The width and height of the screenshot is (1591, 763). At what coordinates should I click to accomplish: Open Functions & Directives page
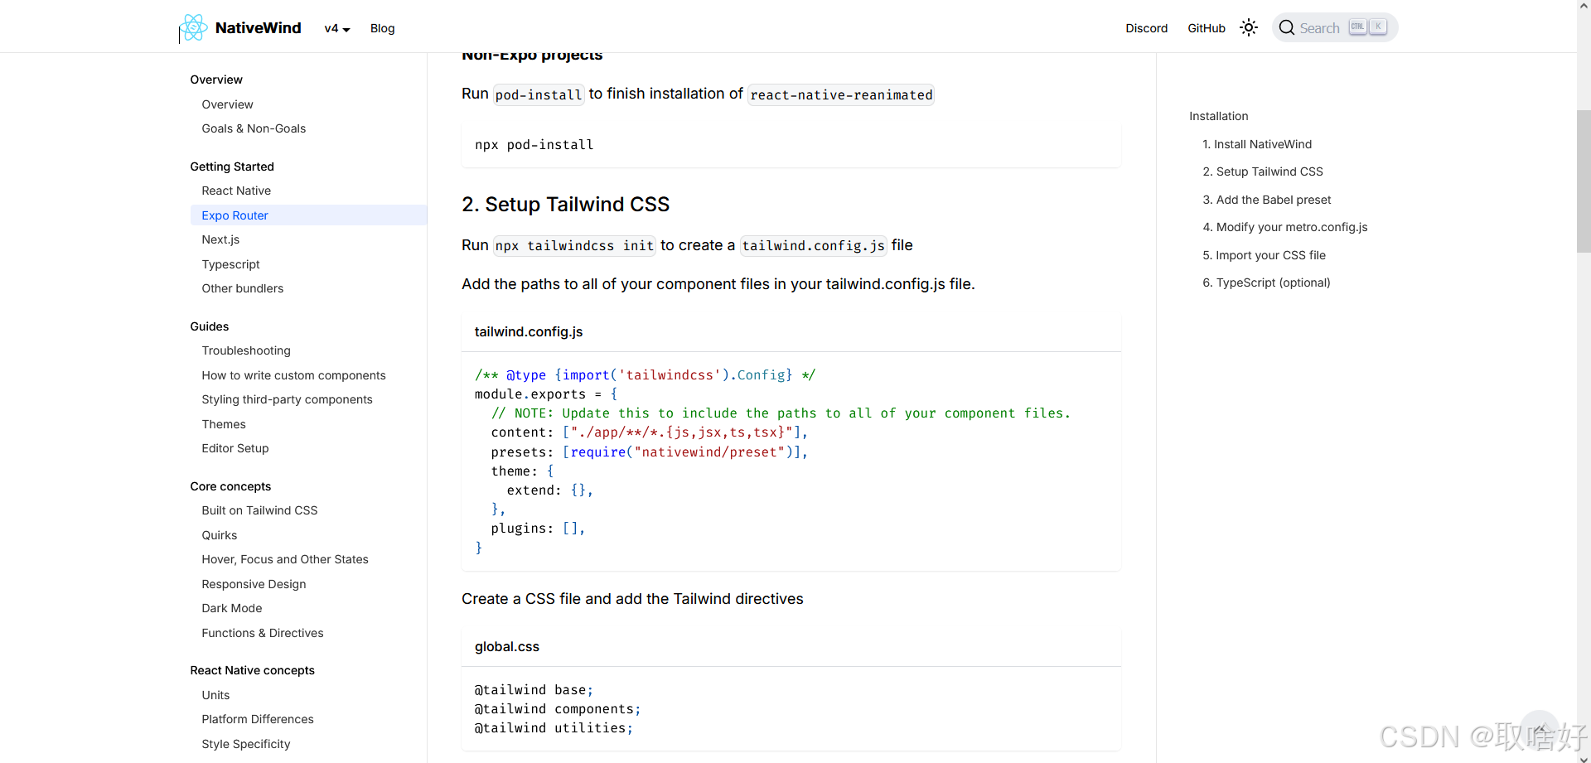point(263,633)
